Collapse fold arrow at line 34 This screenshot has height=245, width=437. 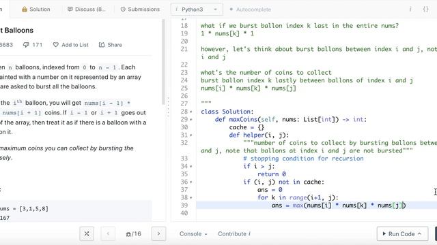(x=191, y=167)
